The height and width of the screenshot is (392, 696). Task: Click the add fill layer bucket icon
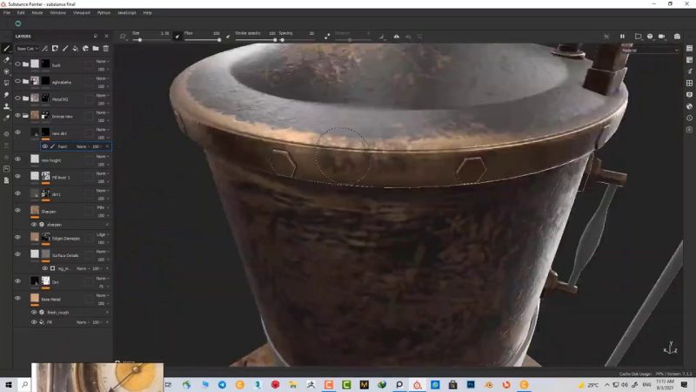pyautogui.click(x=75, y=49)
